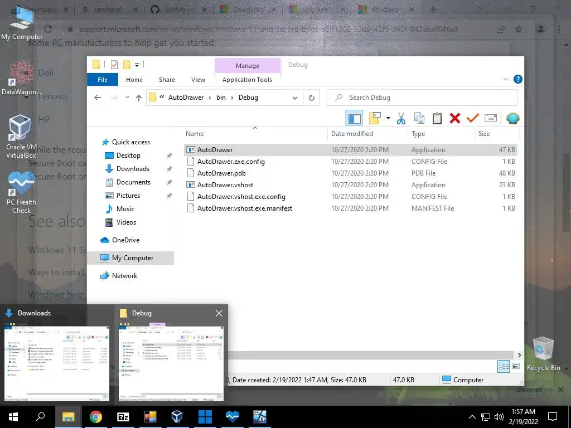This screenshot has width=571, height=428.
Task: Open Downloads in the navigation pane
Action: [x=133, y=169]
